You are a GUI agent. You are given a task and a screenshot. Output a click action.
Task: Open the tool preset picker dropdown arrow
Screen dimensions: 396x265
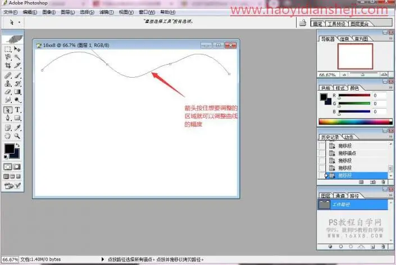19,23
